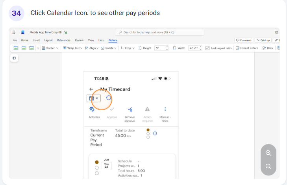The height and width of the screenshot is (185, 287).
Task: Click the zoom in magnifier button
Action: tap(268, 153)
